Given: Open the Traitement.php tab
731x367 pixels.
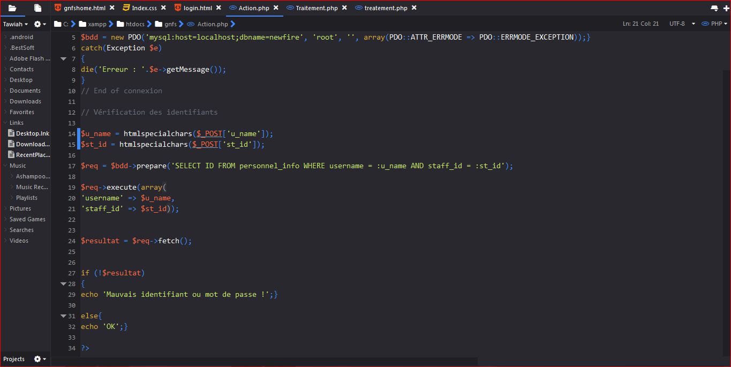Looking at the screenshot, I should pos(317,8).
